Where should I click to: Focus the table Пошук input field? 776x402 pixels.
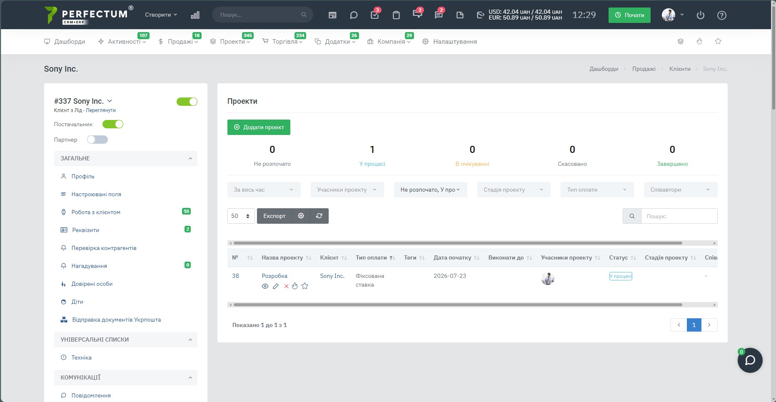(679, 216)
